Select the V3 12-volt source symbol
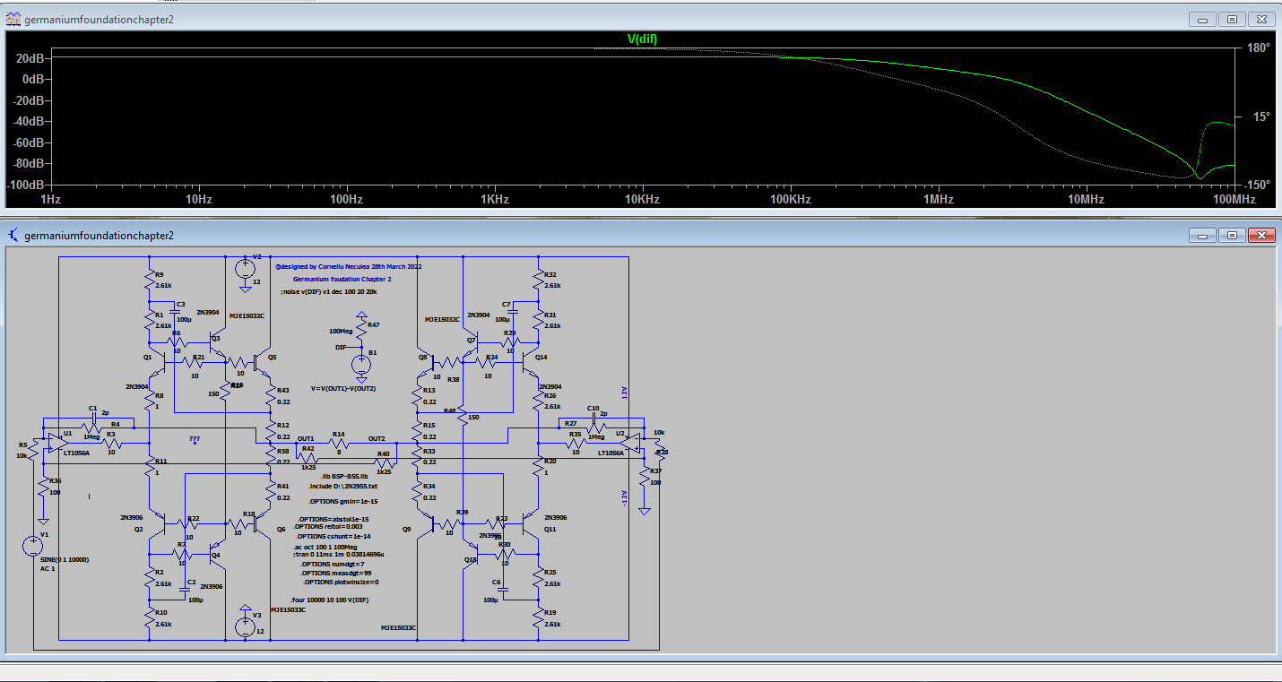Image resolution: width=1282 pixels, height=682 pixels. 246,626
